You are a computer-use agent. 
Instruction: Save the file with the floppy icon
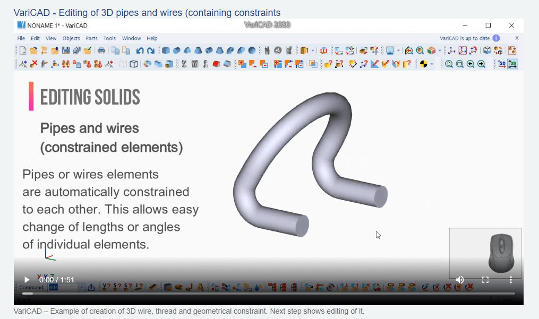(x=66, y=51)
